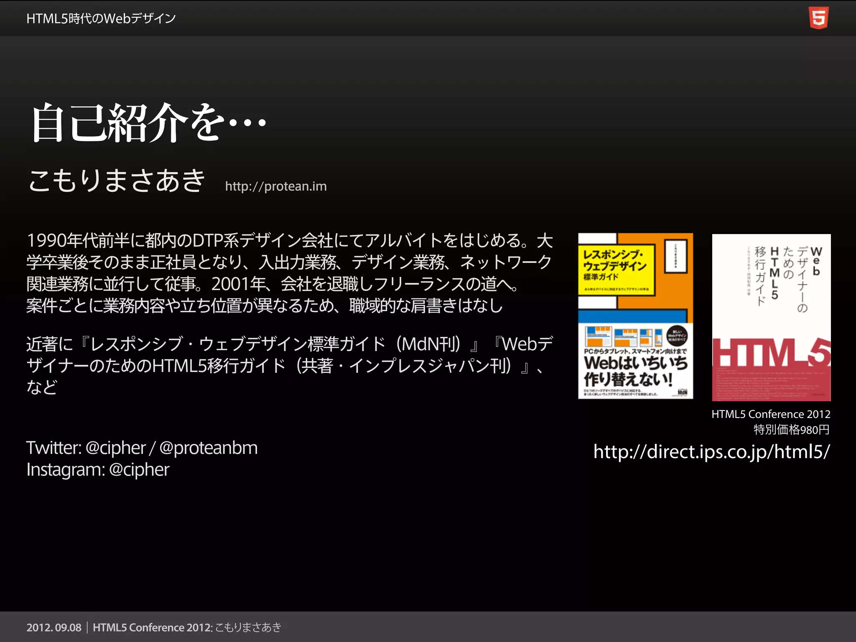Open the http://protean.im link
The width and height of the screenshot is (856, 642).
click(x=276, y=186)
